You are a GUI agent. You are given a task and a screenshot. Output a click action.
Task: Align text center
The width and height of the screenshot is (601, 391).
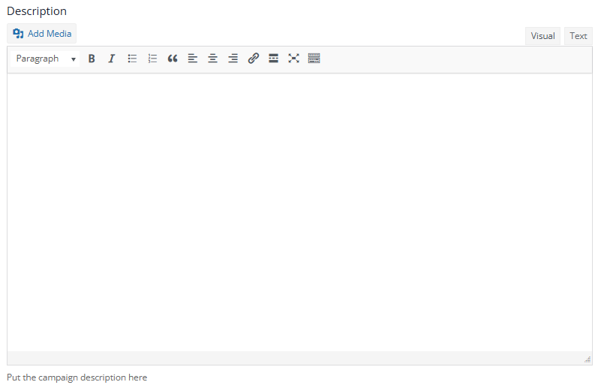click(x=213, y=59)
